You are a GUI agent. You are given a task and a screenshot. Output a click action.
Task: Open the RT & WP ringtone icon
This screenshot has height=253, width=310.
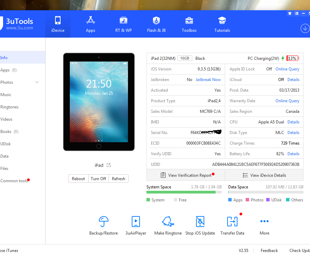point(124,21)
